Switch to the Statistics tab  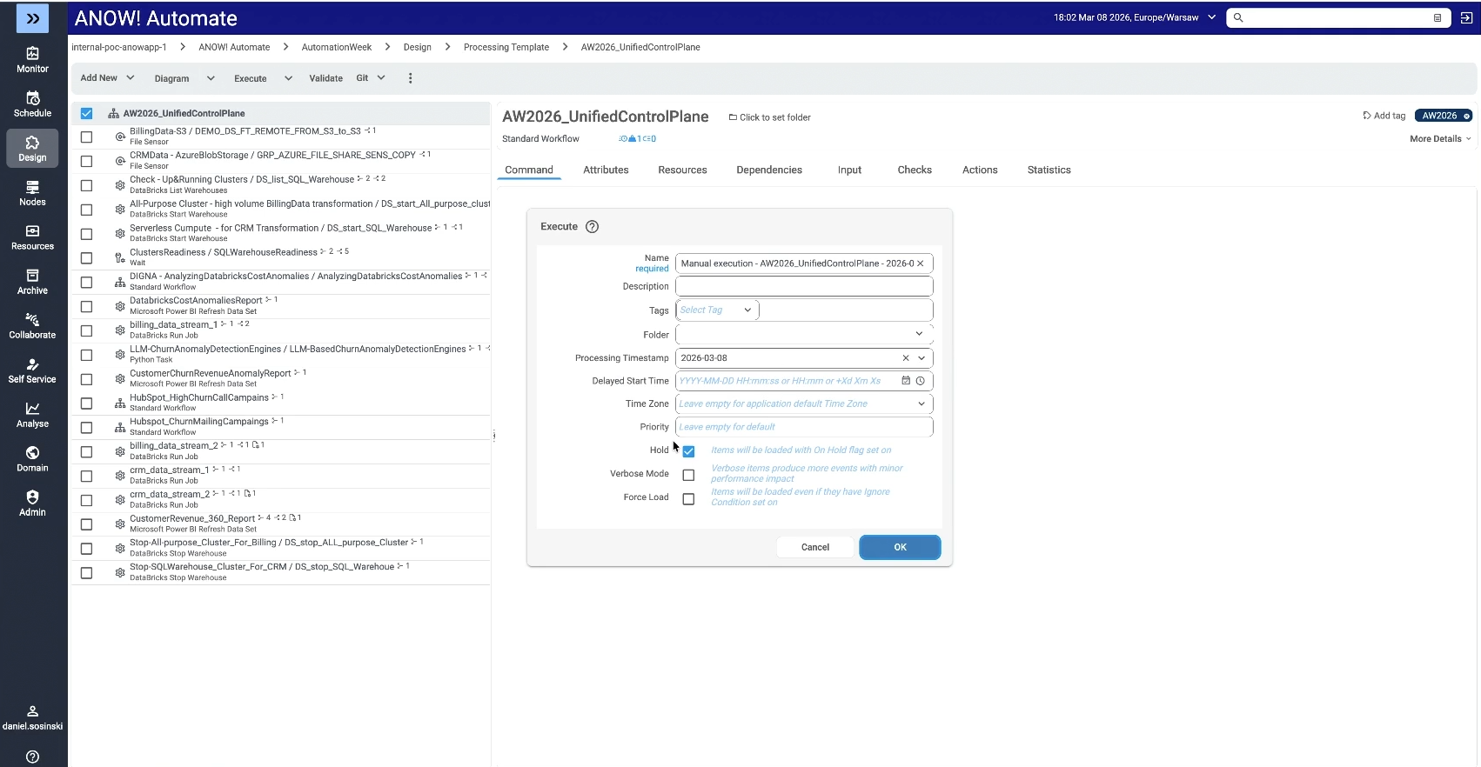click(x=1049, y=170)
